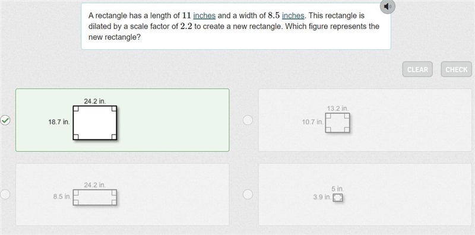Viewport: 475px width, 235px height.
Task: Click the '13.2 in.' top label
Action: (338, 109)
